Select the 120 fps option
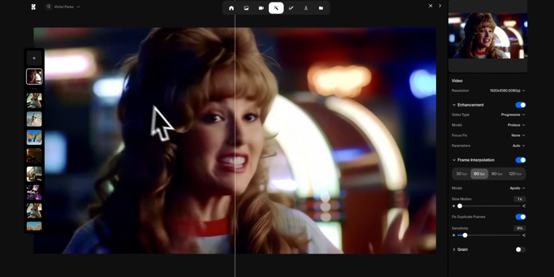The height and width of the screenshot is (277, 554). (515, 173)
